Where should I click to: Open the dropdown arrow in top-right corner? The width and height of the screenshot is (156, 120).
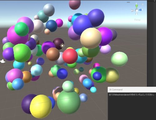(154, 1)
